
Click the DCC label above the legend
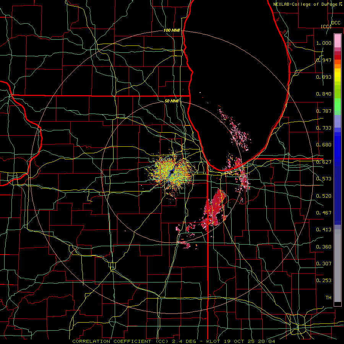[336, 23]
